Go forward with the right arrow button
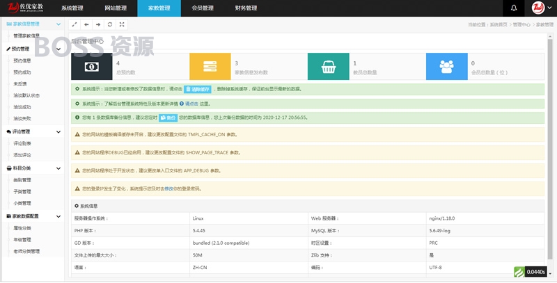The image size is (557, 283). (98, 24)
